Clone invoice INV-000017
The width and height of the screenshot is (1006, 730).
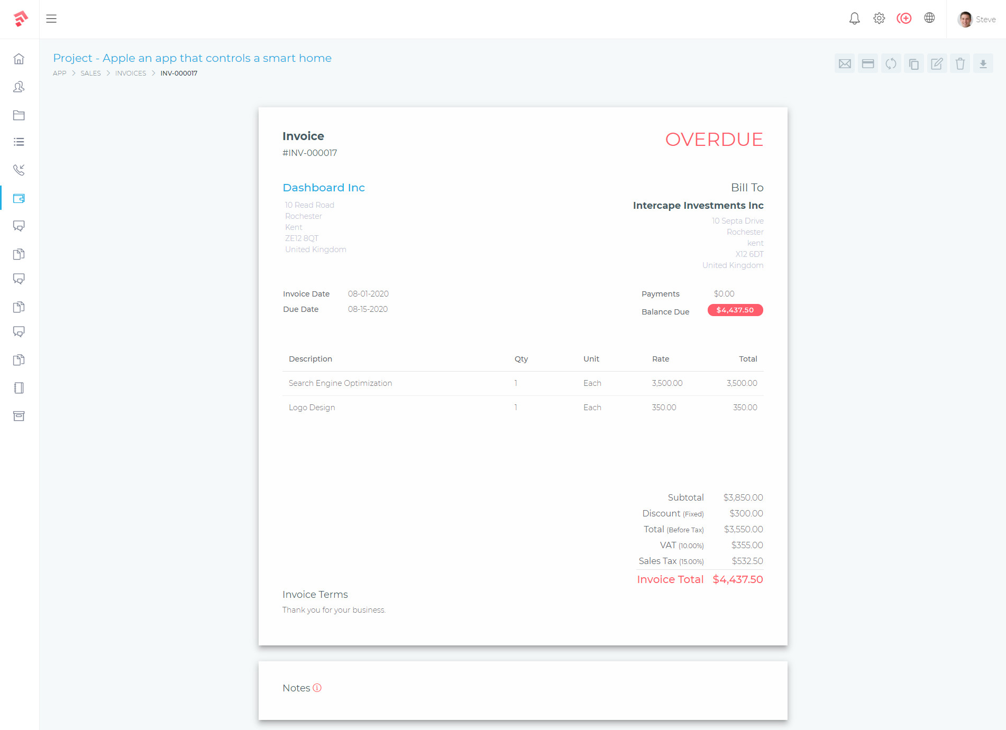click(914, 63)
